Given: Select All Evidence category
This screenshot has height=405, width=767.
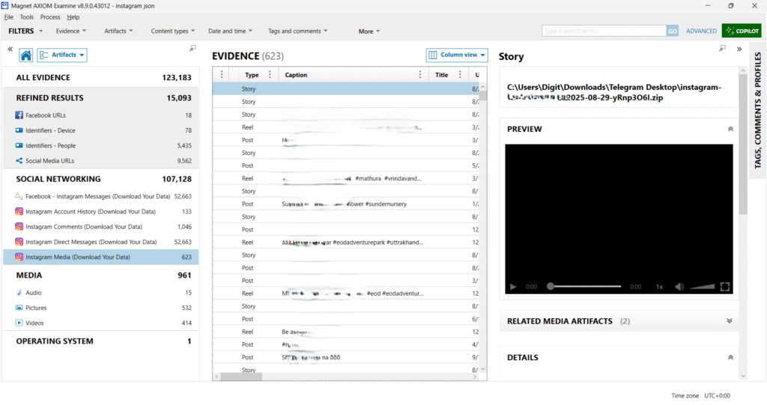Looking at the screenshot, I should [x=101, y=78].
